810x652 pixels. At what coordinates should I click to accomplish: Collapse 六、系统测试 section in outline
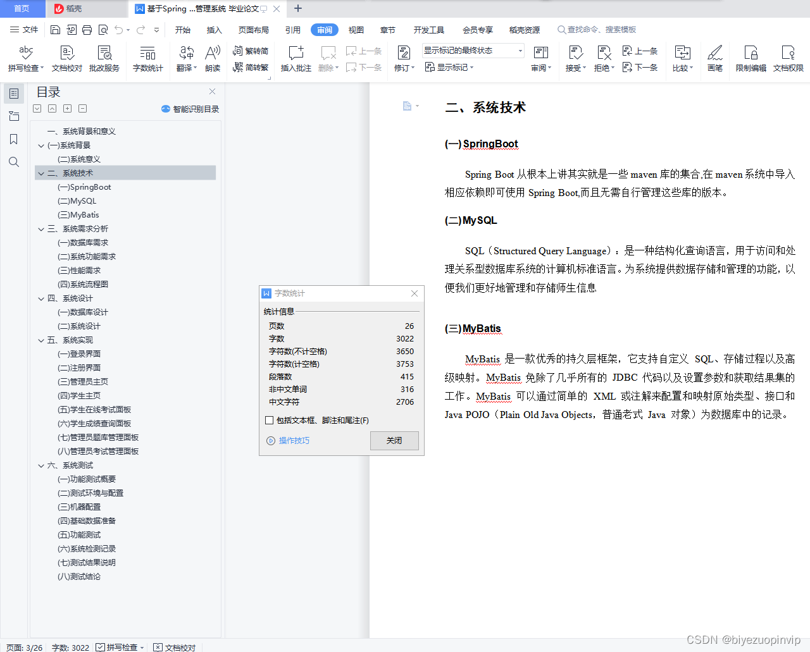(40, 465)
